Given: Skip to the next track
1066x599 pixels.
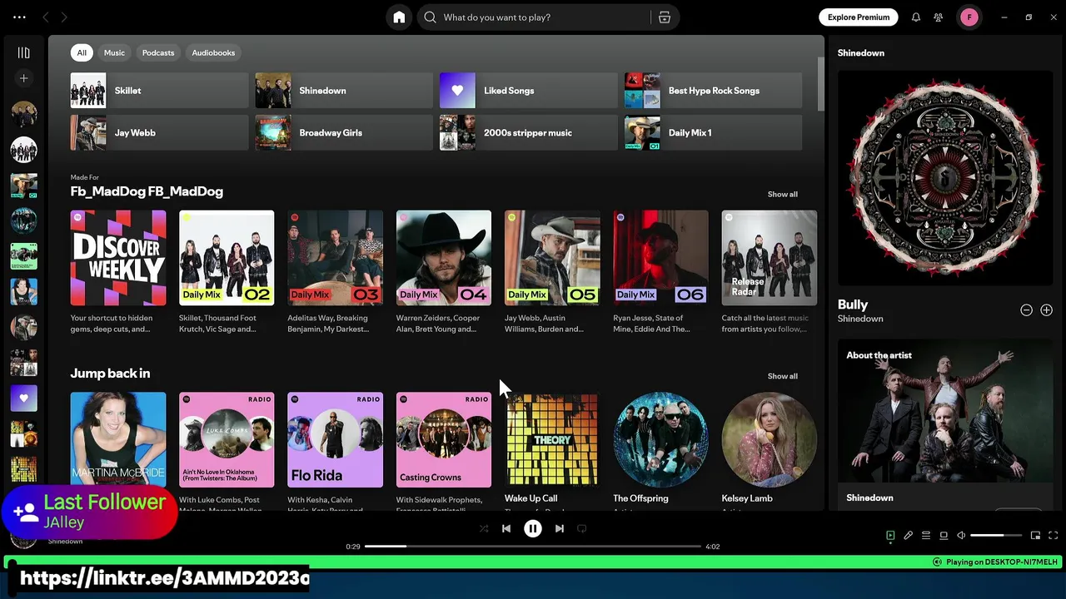Looking at the screenshot, I should tap(560, 528).
